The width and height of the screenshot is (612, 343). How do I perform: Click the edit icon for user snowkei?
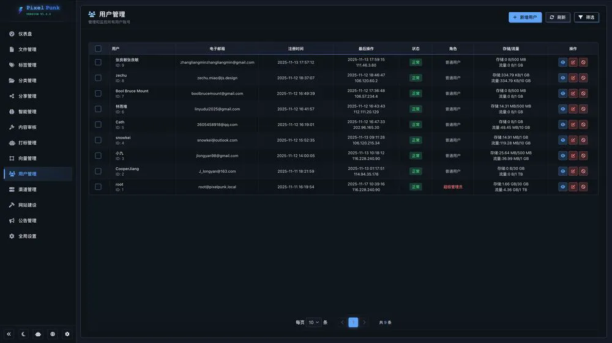click(x=573, y=140)
